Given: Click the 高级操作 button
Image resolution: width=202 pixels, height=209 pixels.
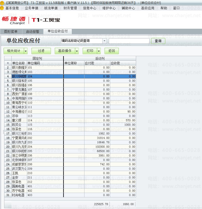Looking at the screenshot, I should pos(65,51).
